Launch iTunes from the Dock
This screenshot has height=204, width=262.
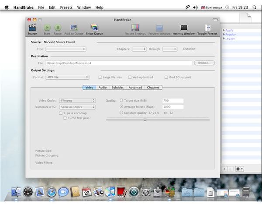click(x=110, y=192)
